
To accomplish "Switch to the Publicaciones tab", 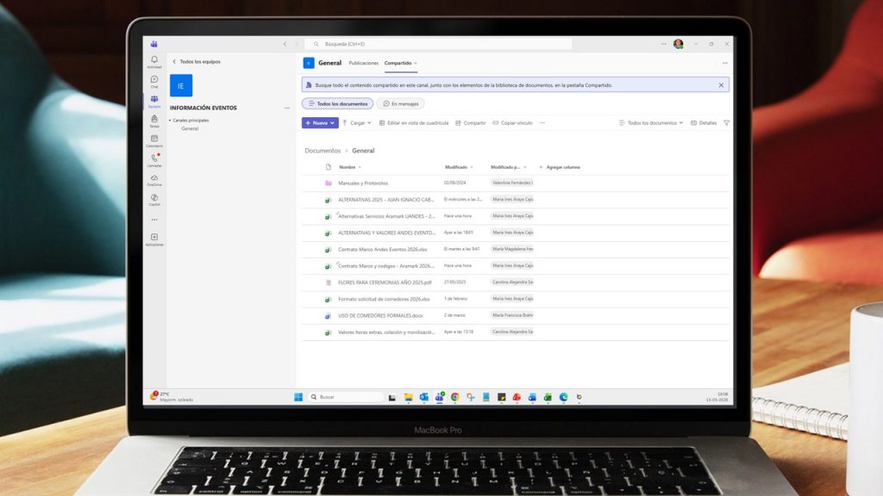I will 363,63.
